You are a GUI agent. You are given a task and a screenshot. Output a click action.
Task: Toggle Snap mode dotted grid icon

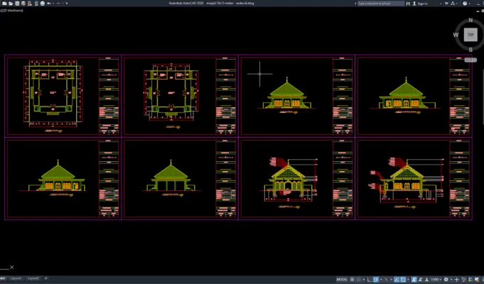(x=358, y=280)
